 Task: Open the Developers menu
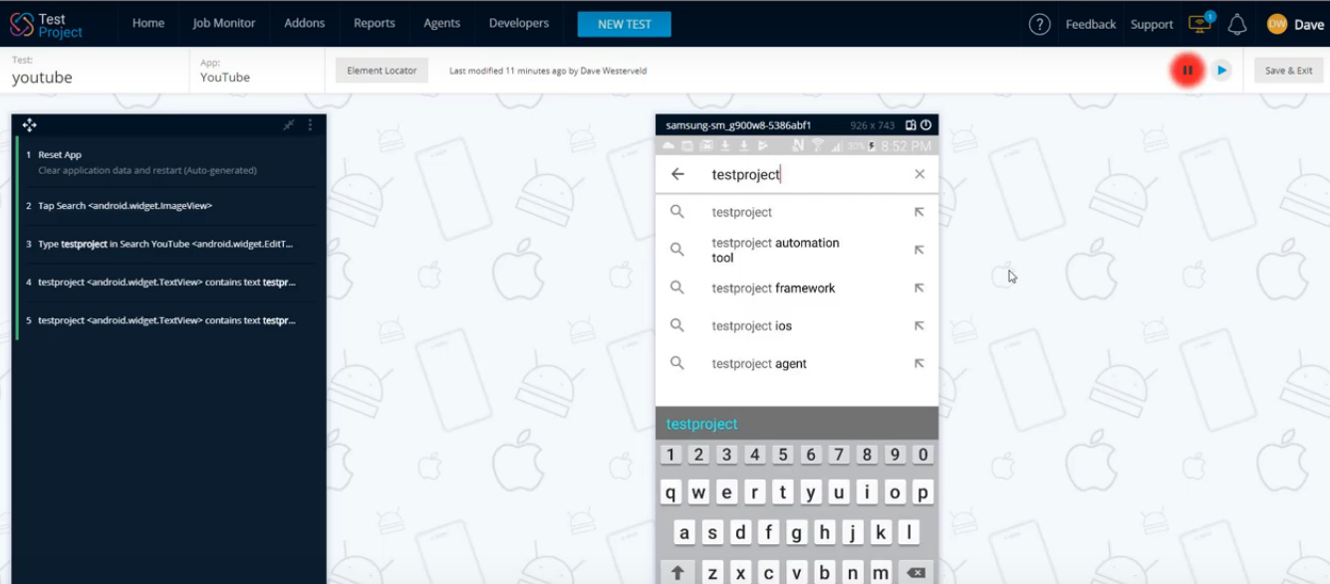pyautogui.click(x=519, y=23)
